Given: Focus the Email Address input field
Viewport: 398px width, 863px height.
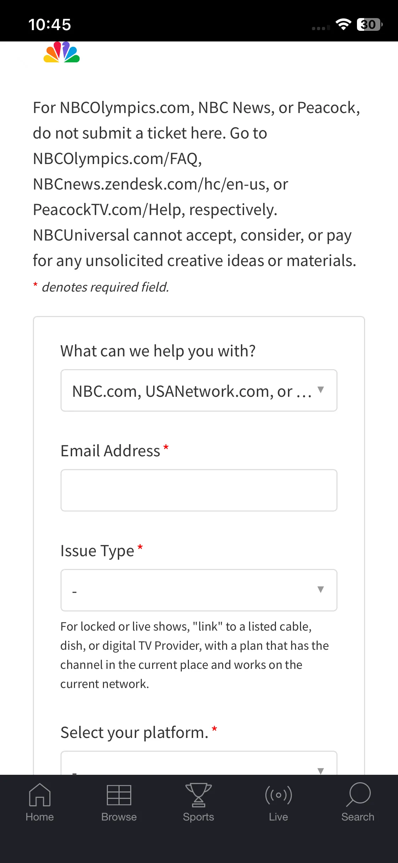Looking at the screenshot, I should [x=199, y=490].
